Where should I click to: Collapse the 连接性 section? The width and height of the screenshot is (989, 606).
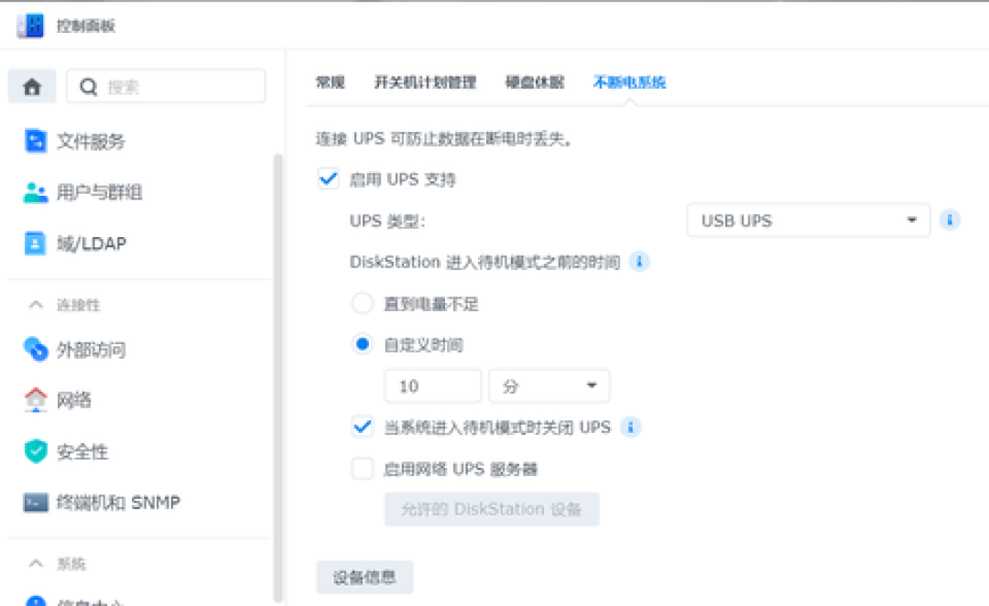[36, 305]
